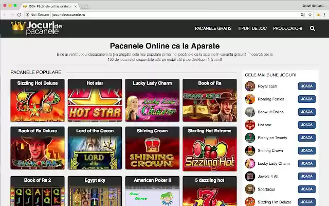Open the Chrome three-dot menu
The image size is (329, 206).
tap(324, 15)
